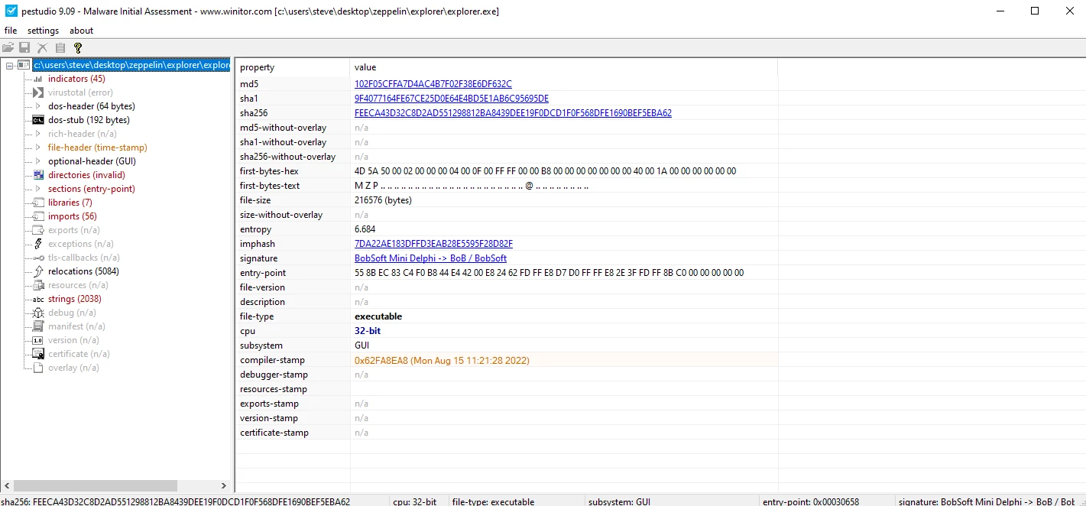The height and width of the screenshot is (506, 1086).
Task: Click the file-size 216576 (bytes) value
Action: 383,200
